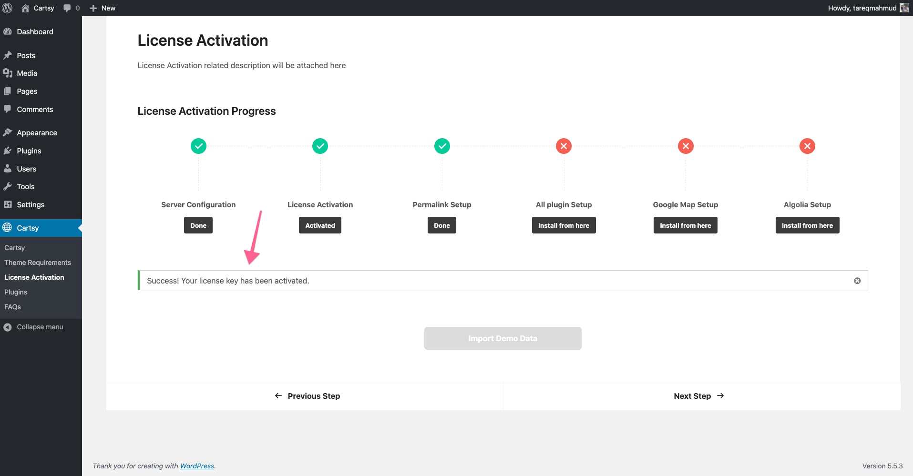Viewport: 913px width, 476px height.
Task: Click the plus icon beside New
Action: click(x=93, y=8)
